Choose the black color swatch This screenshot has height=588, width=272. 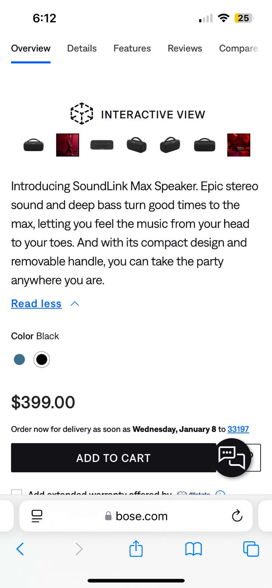[42, 359]
